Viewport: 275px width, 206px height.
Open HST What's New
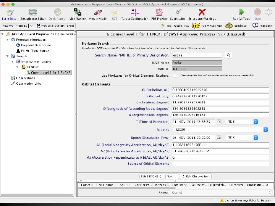207,26
